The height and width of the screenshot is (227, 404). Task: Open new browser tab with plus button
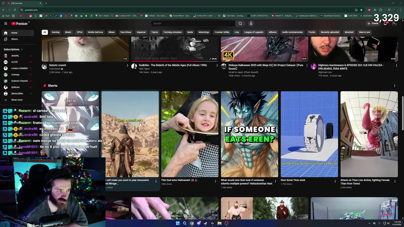46,3
